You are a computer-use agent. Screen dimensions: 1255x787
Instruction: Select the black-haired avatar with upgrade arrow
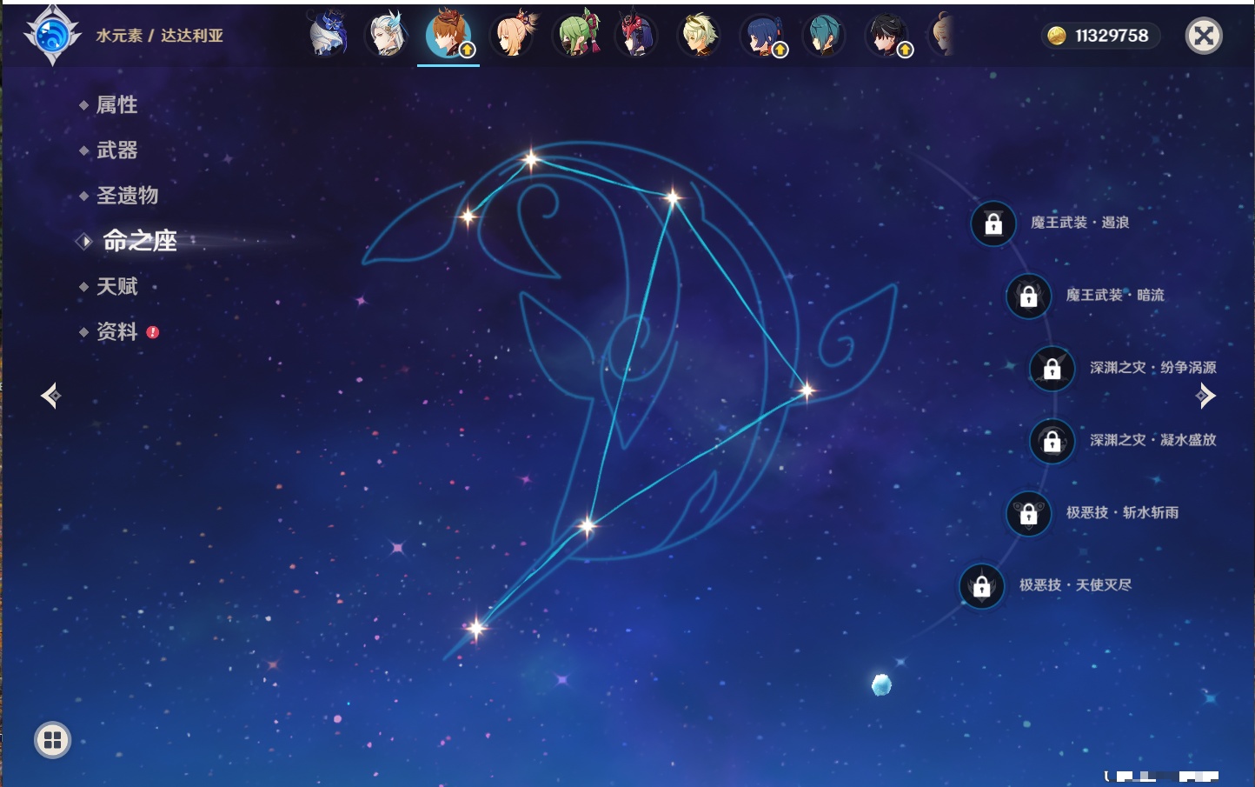coord(887,35)
